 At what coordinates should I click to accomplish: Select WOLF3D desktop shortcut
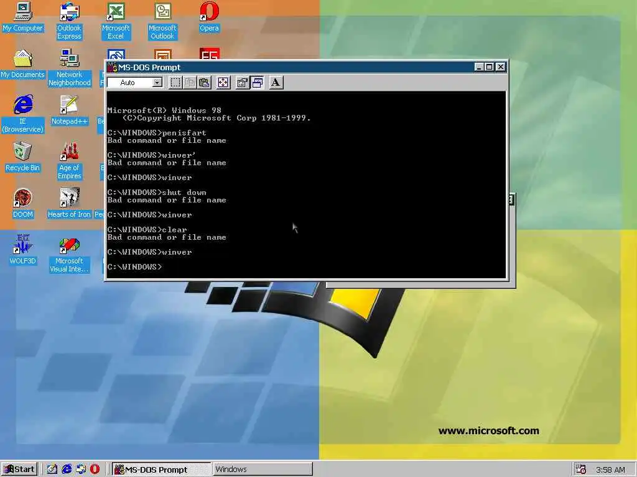point(23,250)
